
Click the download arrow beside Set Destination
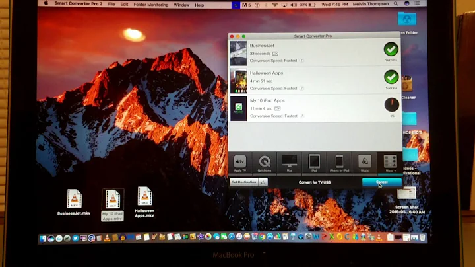click(263, 182)
